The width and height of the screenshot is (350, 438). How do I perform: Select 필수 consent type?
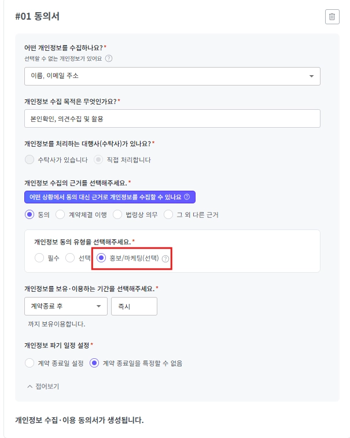[39, 258]
